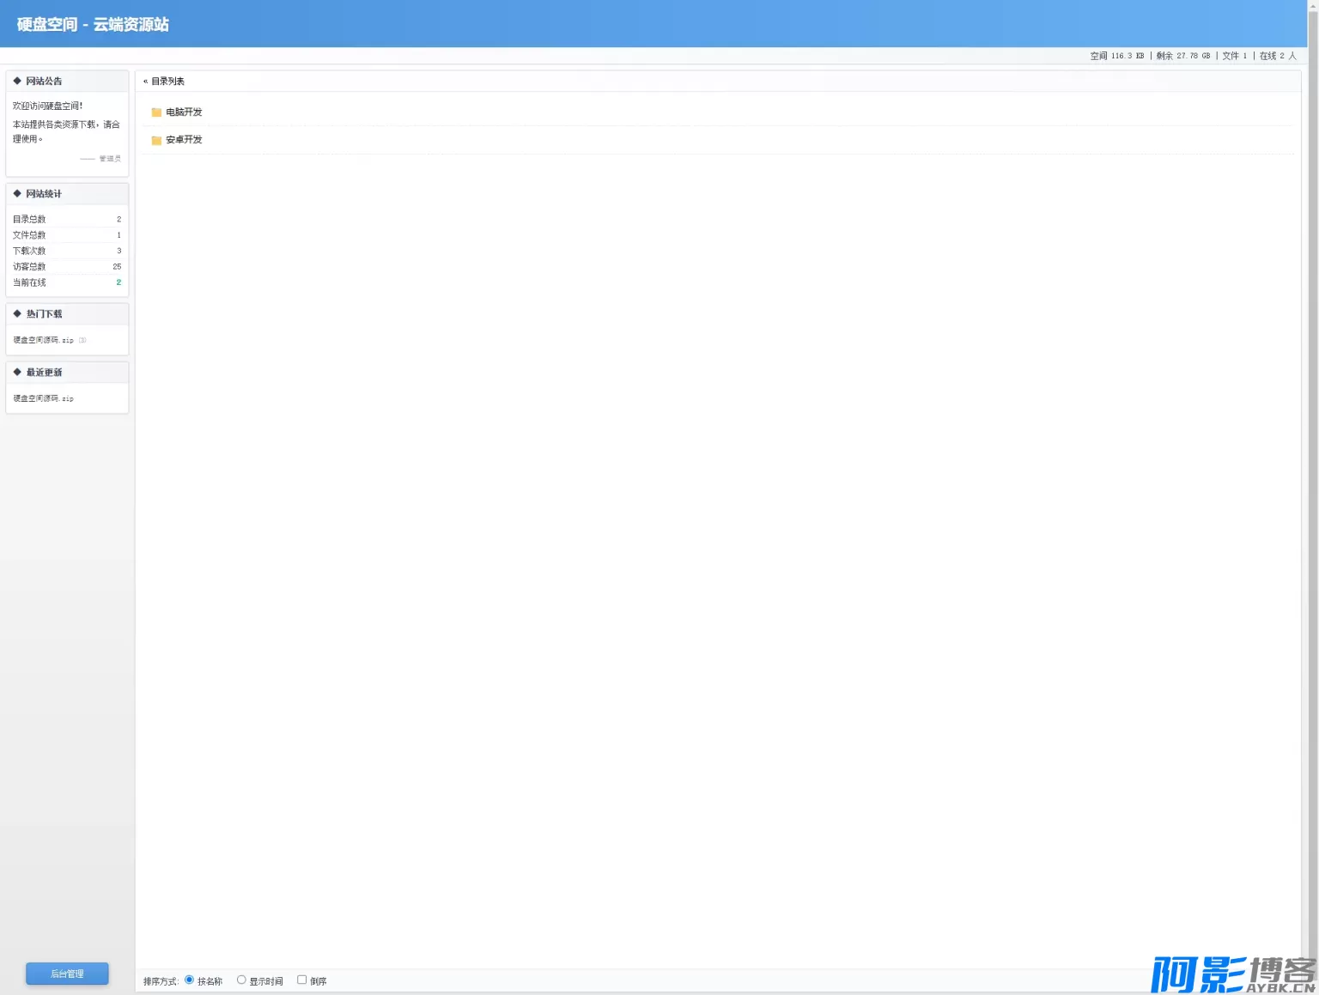
Task: Click the 安卓开发 folder icon
Action: 156,140
